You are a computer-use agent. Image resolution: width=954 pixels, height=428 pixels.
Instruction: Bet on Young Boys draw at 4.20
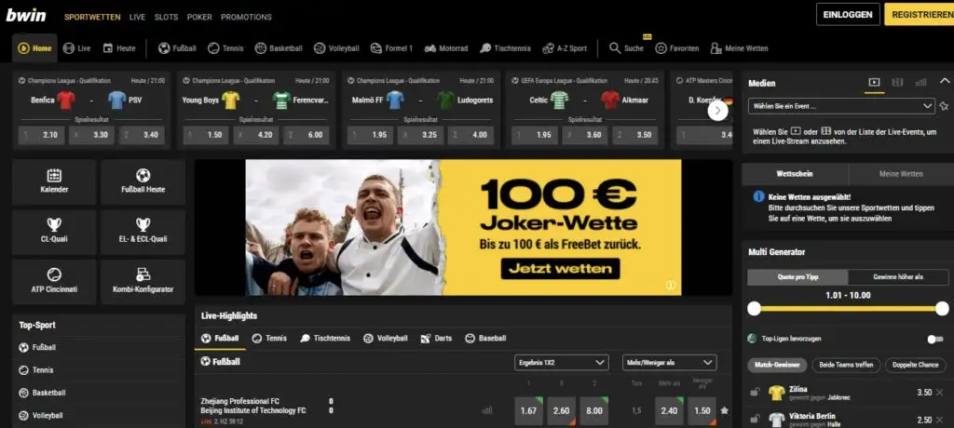tap(255, 135)
